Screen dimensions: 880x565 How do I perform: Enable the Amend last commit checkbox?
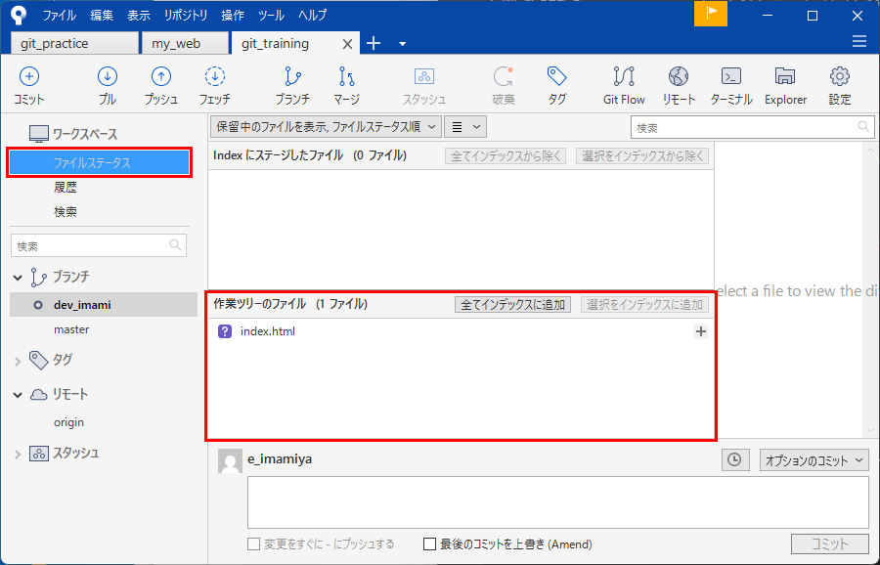[x=429, y=544]
